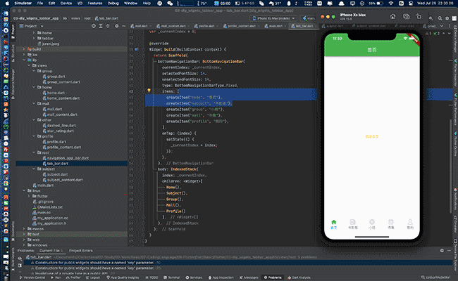Expand the tabbar folder

[34, 38]
